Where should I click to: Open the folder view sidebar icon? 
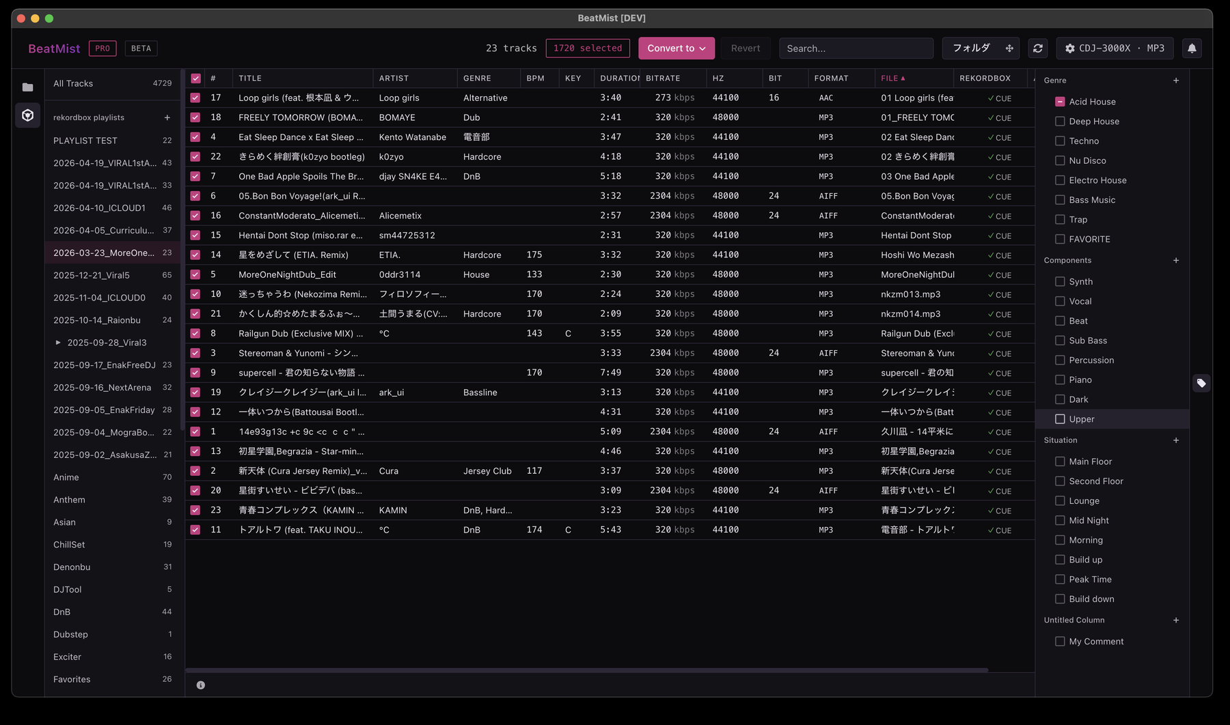[x=27, y=87]
